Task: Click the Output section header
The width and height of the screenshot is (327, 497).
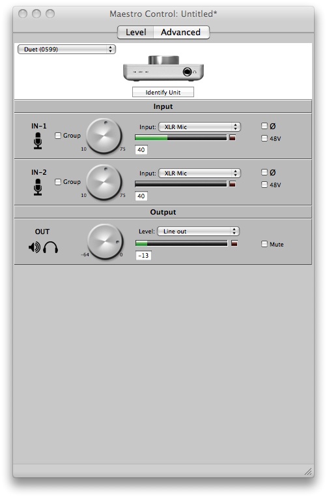Action: pos(163,212)
